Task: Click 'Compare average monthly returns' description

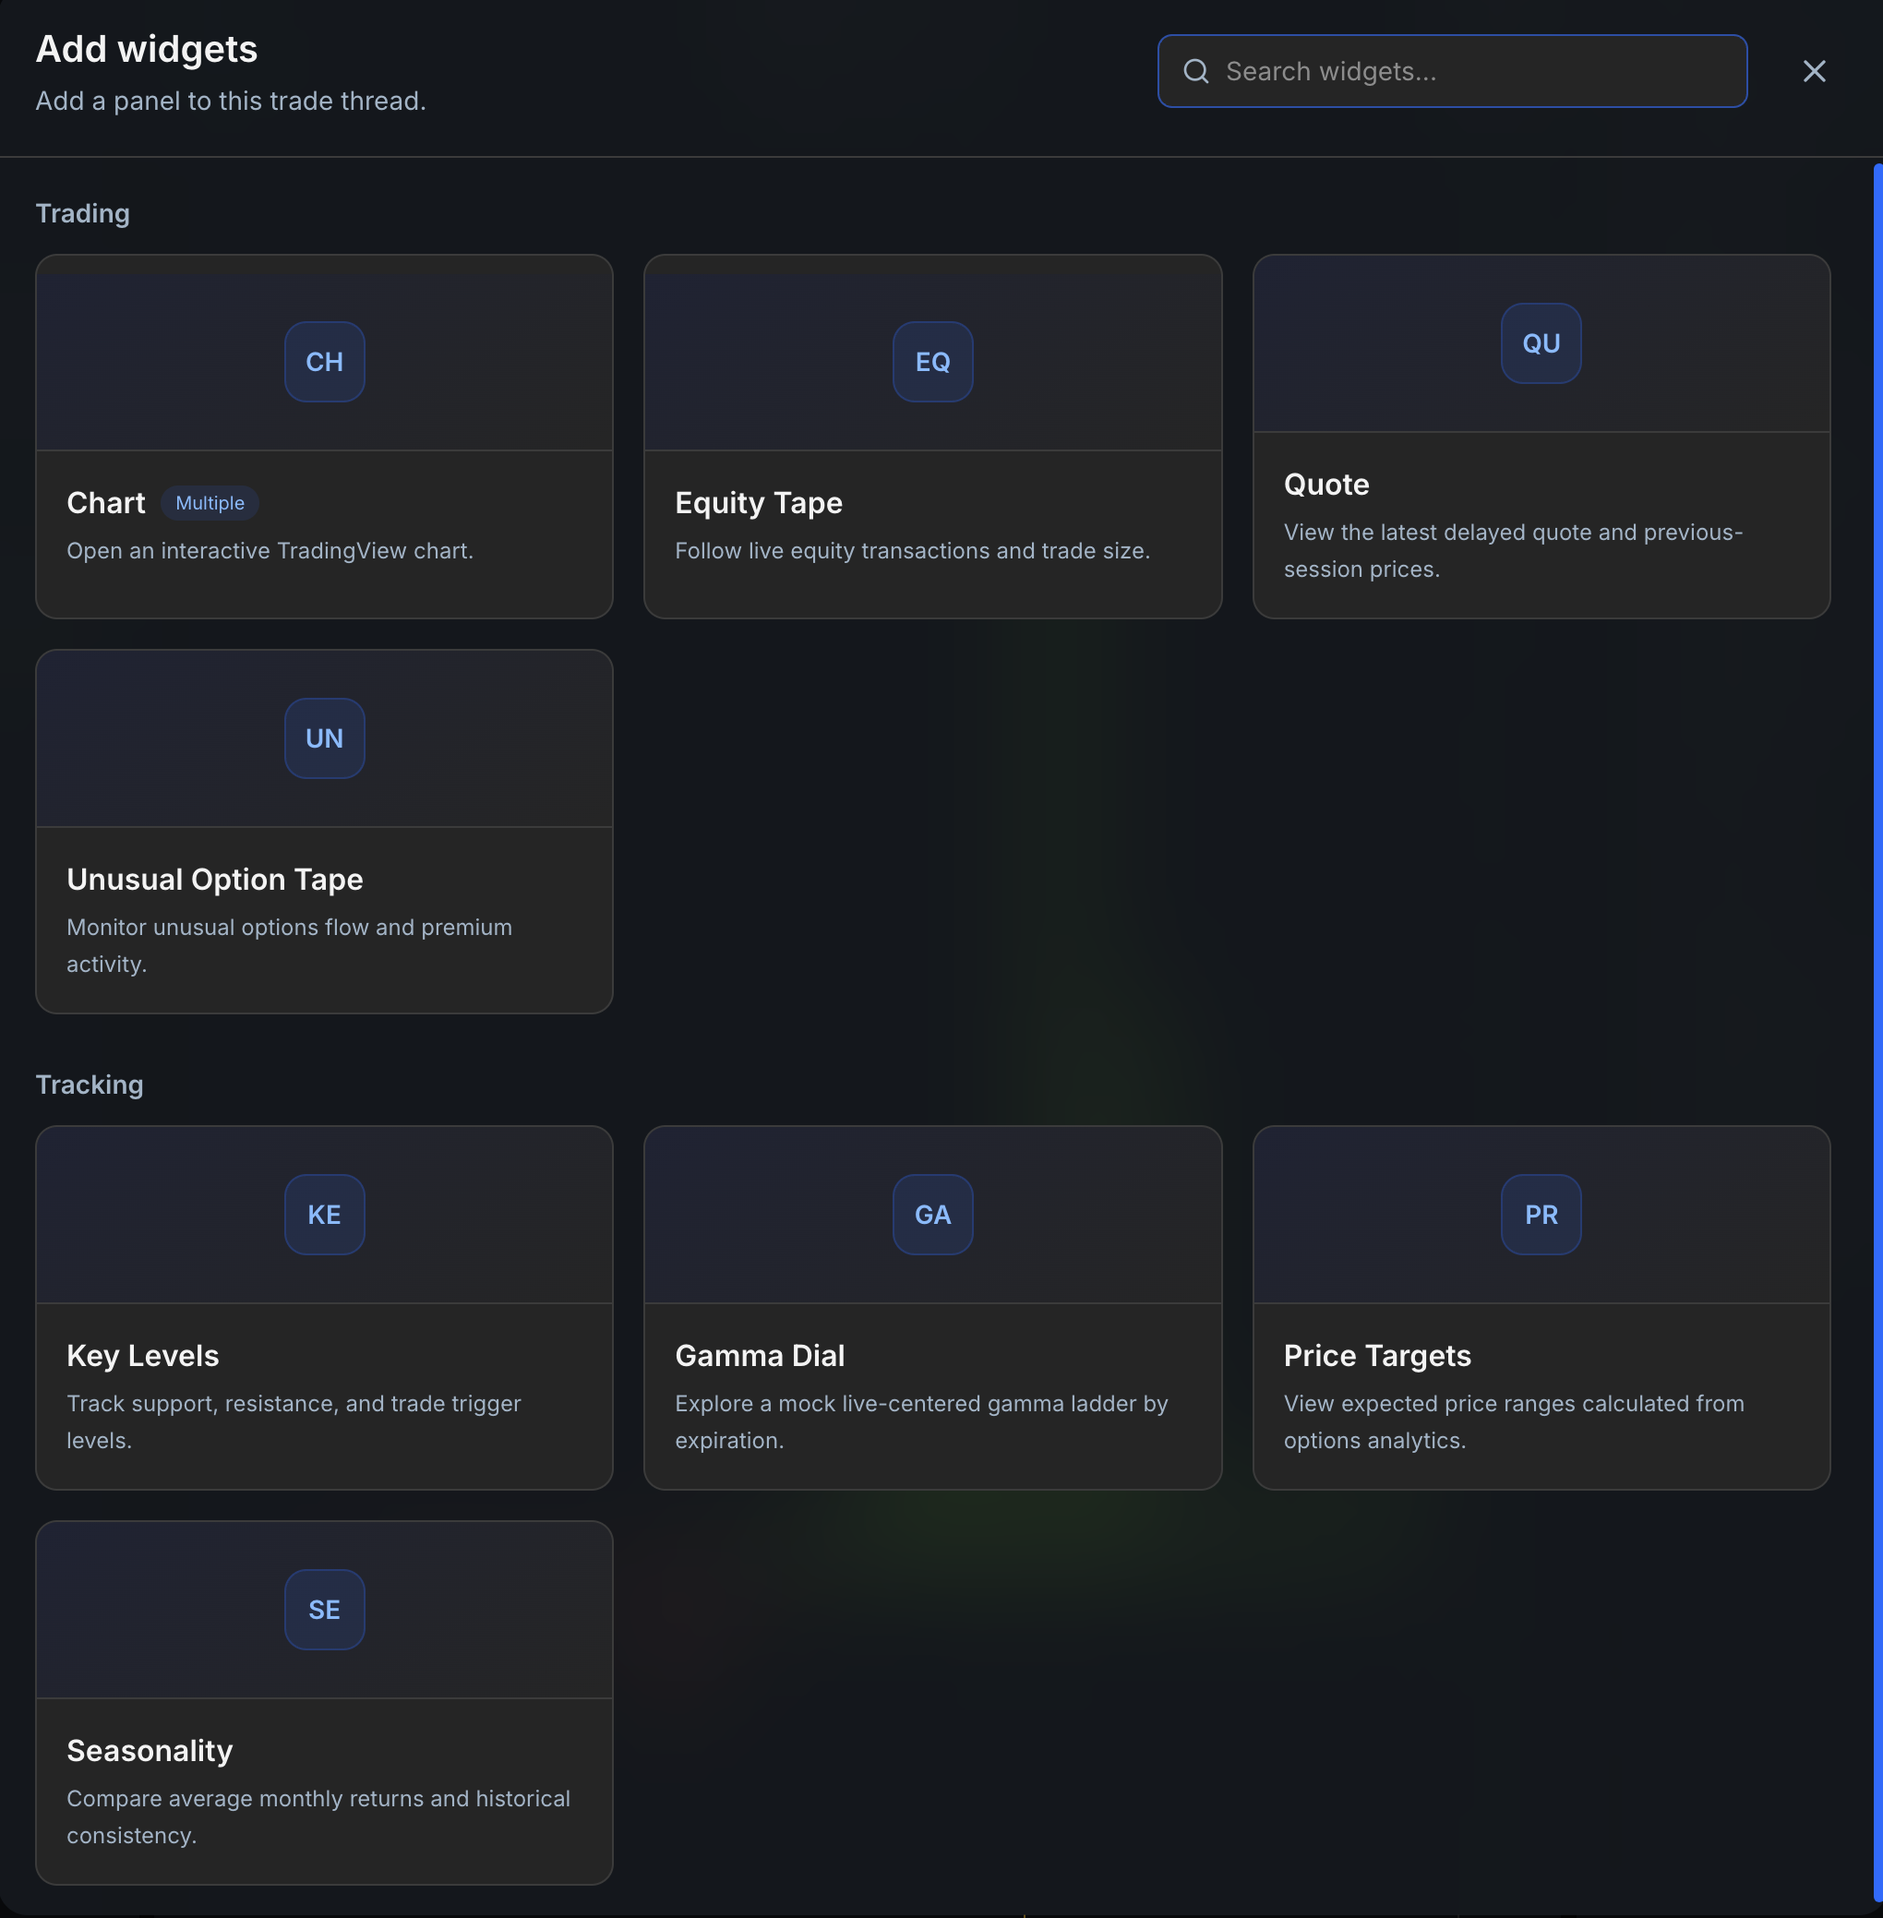Action: 318,1816
